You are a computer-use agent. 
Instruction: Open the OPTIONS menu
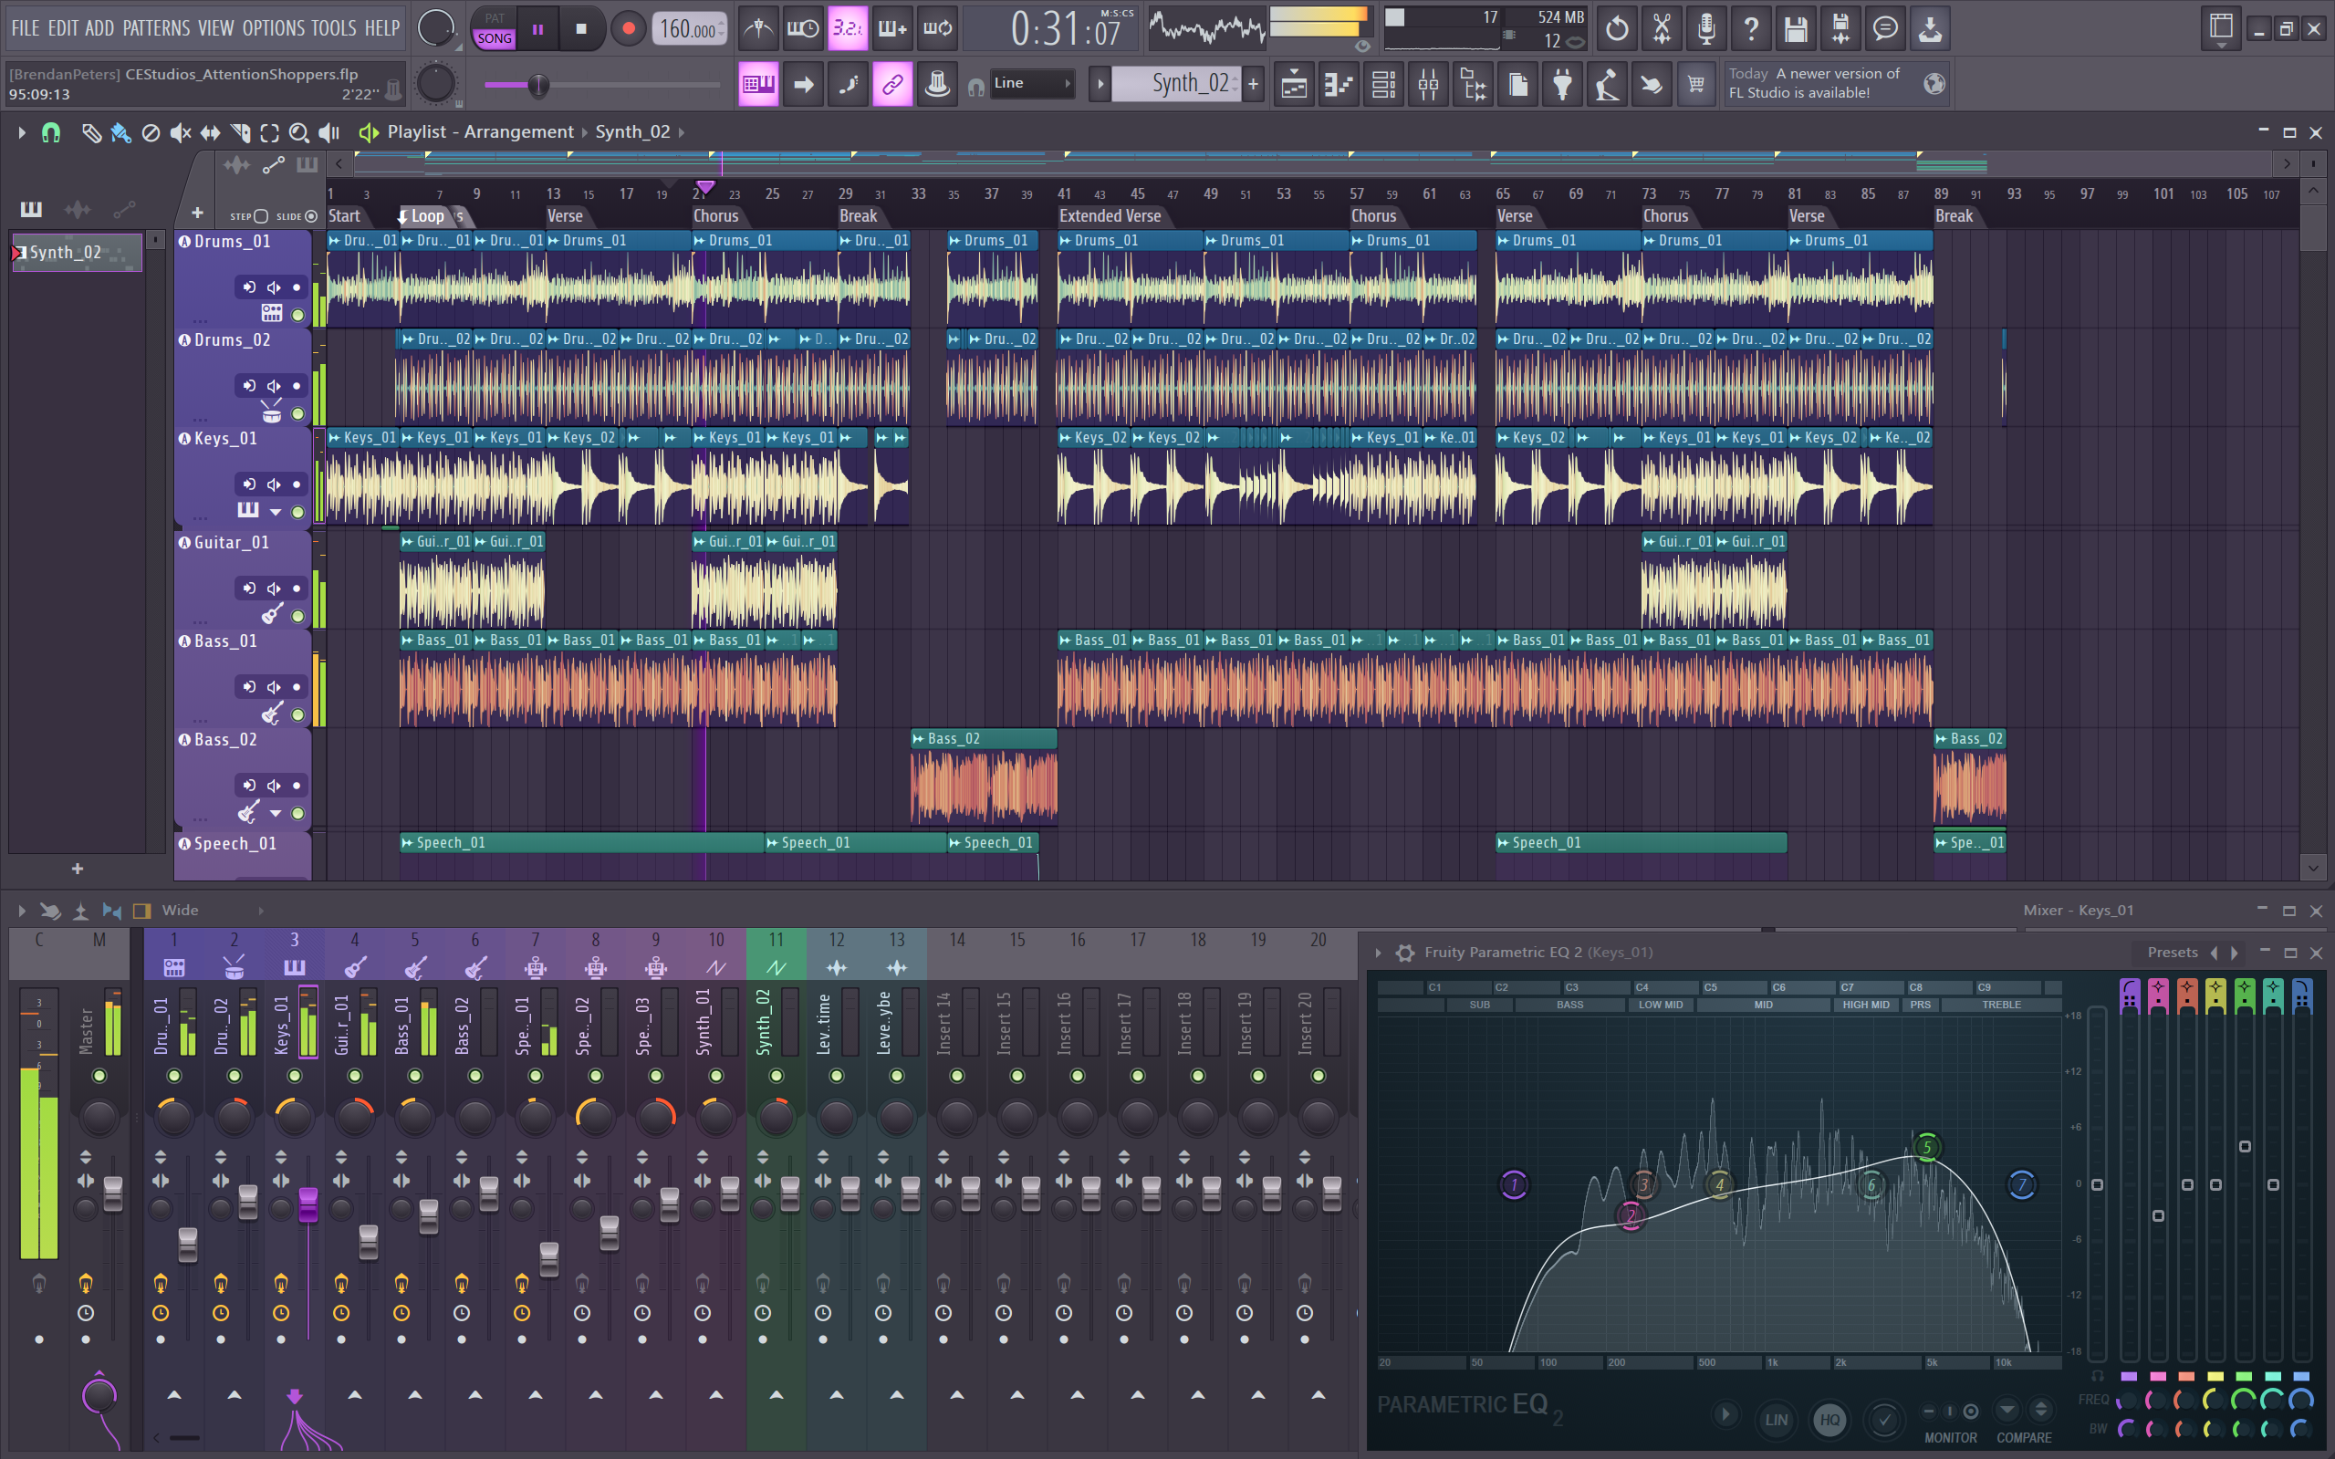(x=273, y=28)
